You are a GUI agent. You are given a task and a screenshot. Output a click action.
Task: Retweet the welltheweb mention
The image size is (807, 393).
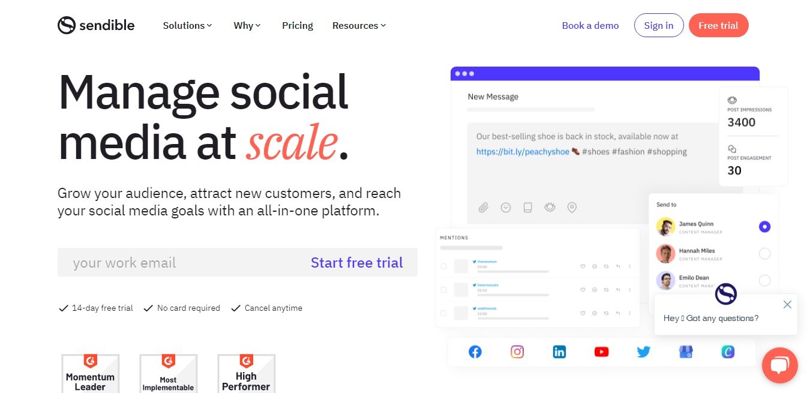pos(606,313)
